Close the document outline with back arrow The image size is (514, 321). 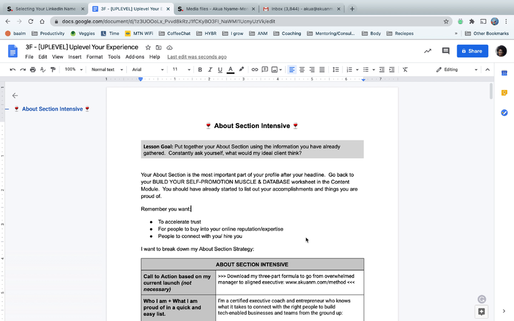(x=15, y=96)
